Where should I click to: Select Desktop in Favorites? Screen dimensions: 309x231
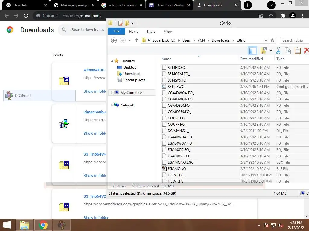[130, 67]
